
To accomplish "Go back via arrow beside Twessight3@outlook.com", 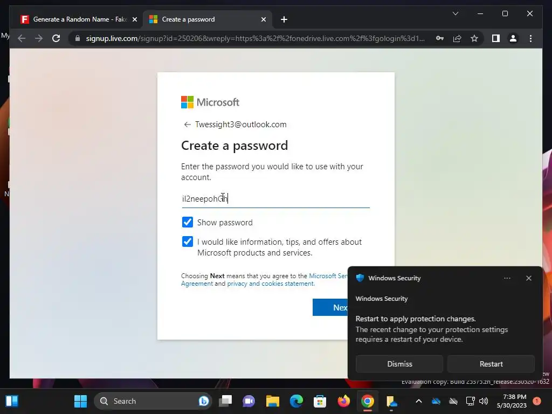I will 187,125.
